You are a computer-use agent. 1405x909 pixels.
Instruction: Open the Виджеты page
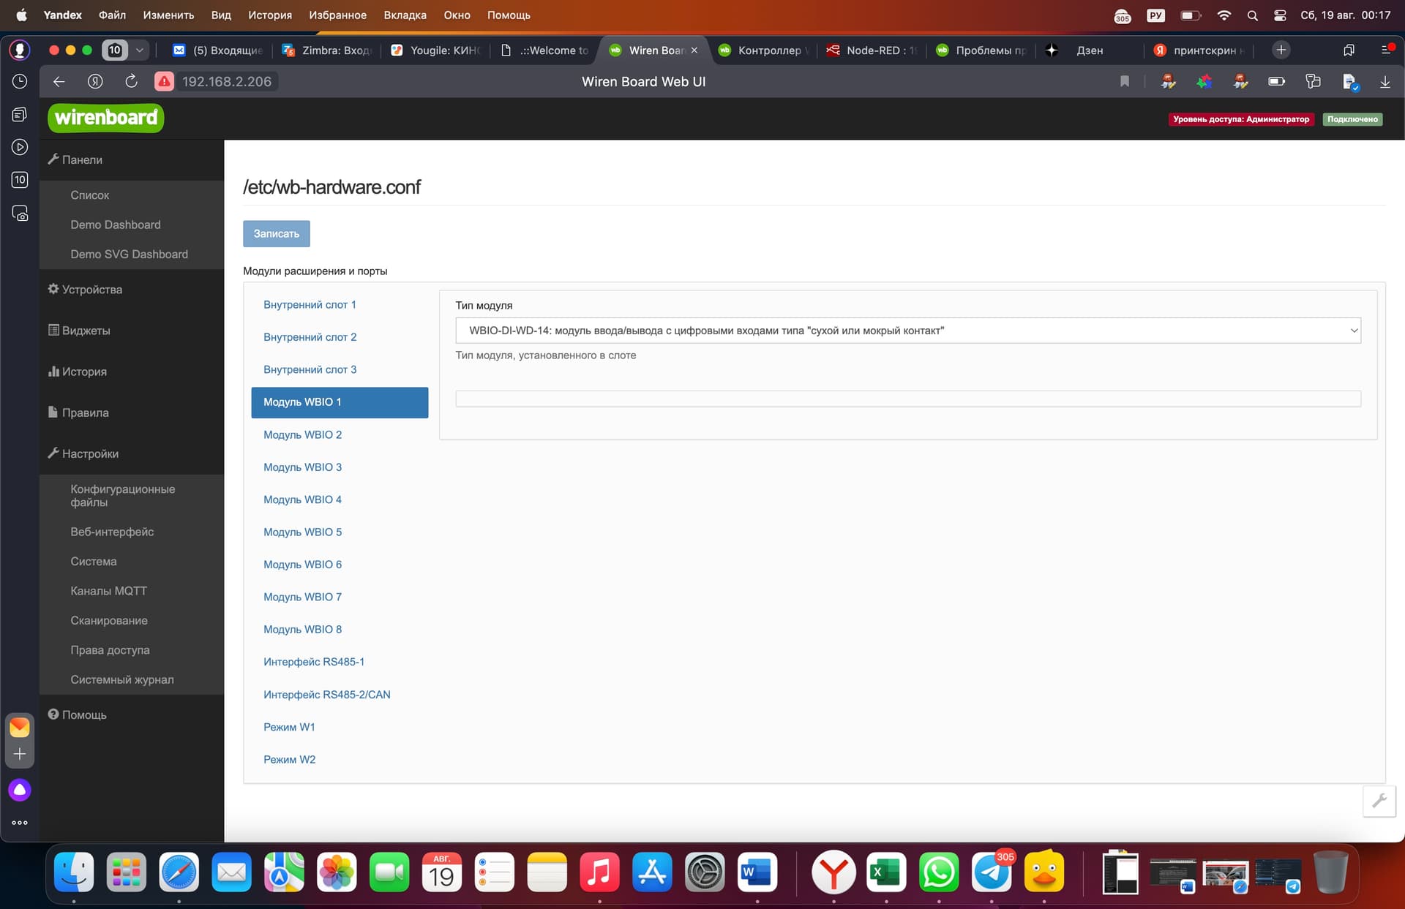click(79, 331)
